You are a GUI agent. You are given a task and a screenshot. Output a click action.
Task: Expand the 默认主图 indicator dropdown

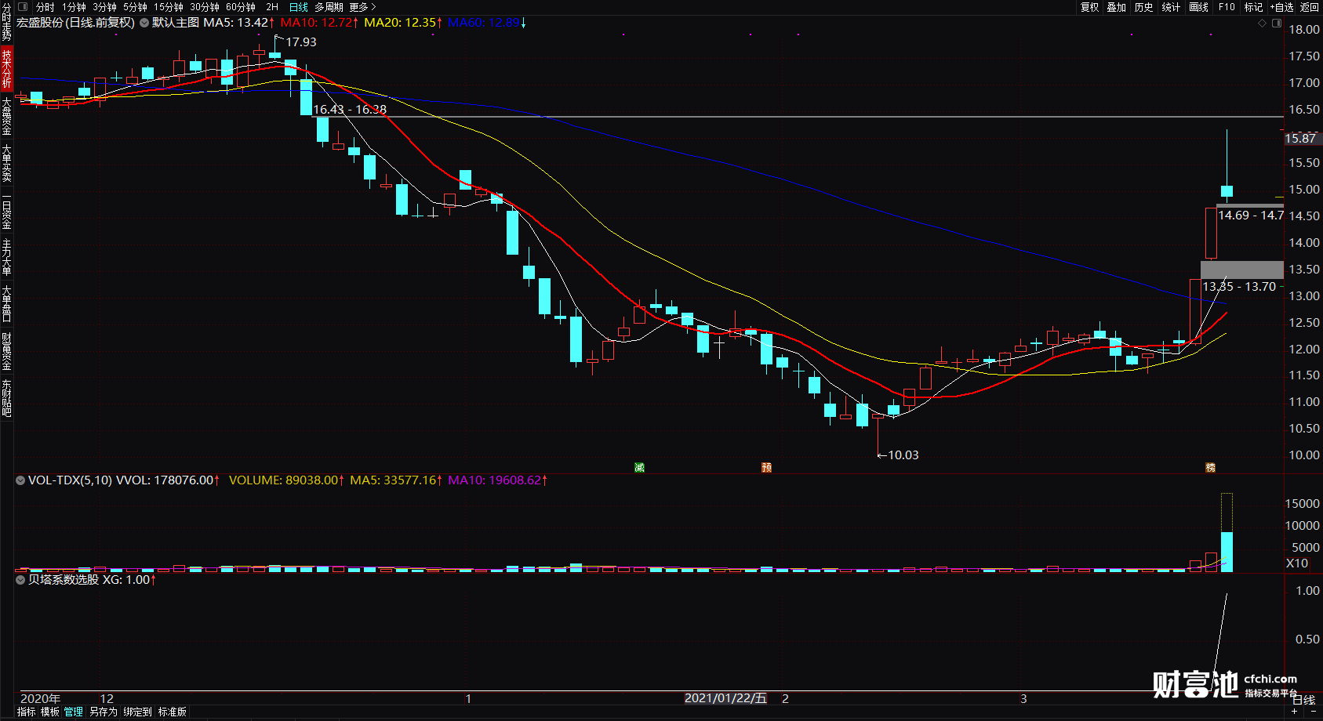(x=144, y=23)
